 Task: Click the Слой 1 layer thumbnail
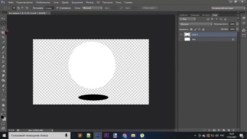(x=187, y=34)
